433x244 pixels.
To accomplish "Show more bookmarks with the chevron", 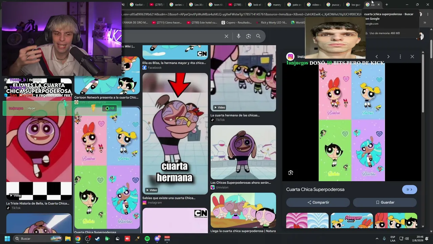I will point(425,23).
